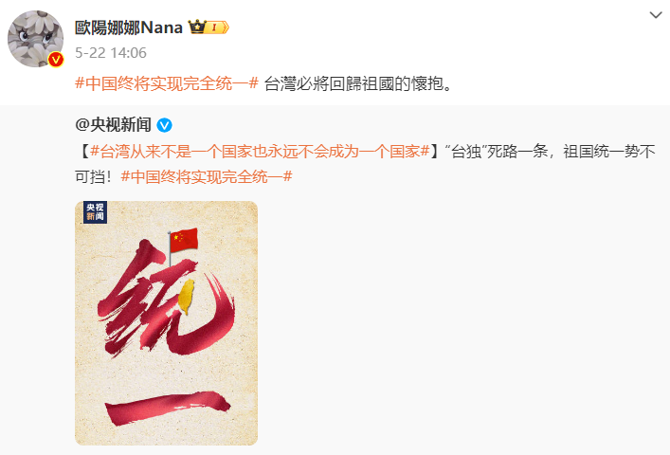The image size is (670, 455).
Task: Visit the @央视新闻 account link
Action: pos(113,125)
